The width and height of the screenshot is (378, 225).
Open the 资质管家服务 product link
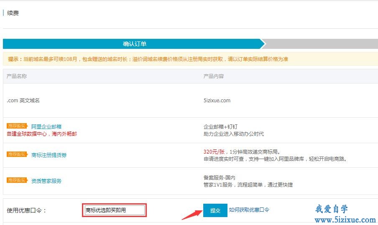point(46,181)
